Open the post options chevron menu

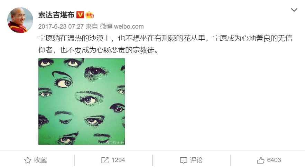tap(294, 10)
